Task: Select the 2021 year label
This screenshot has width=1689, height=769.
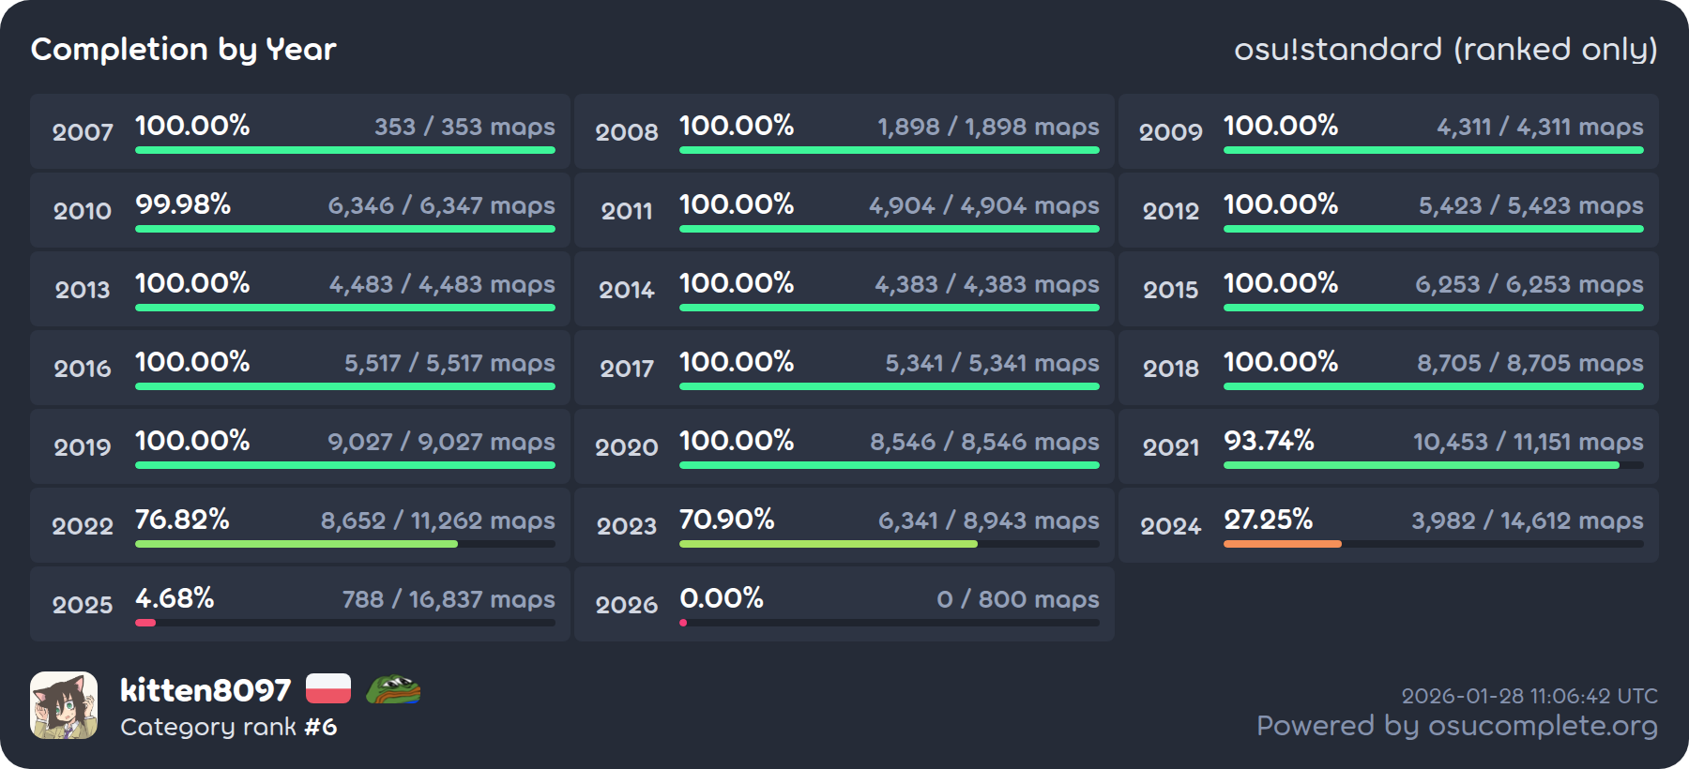Action: [1170, 447]
